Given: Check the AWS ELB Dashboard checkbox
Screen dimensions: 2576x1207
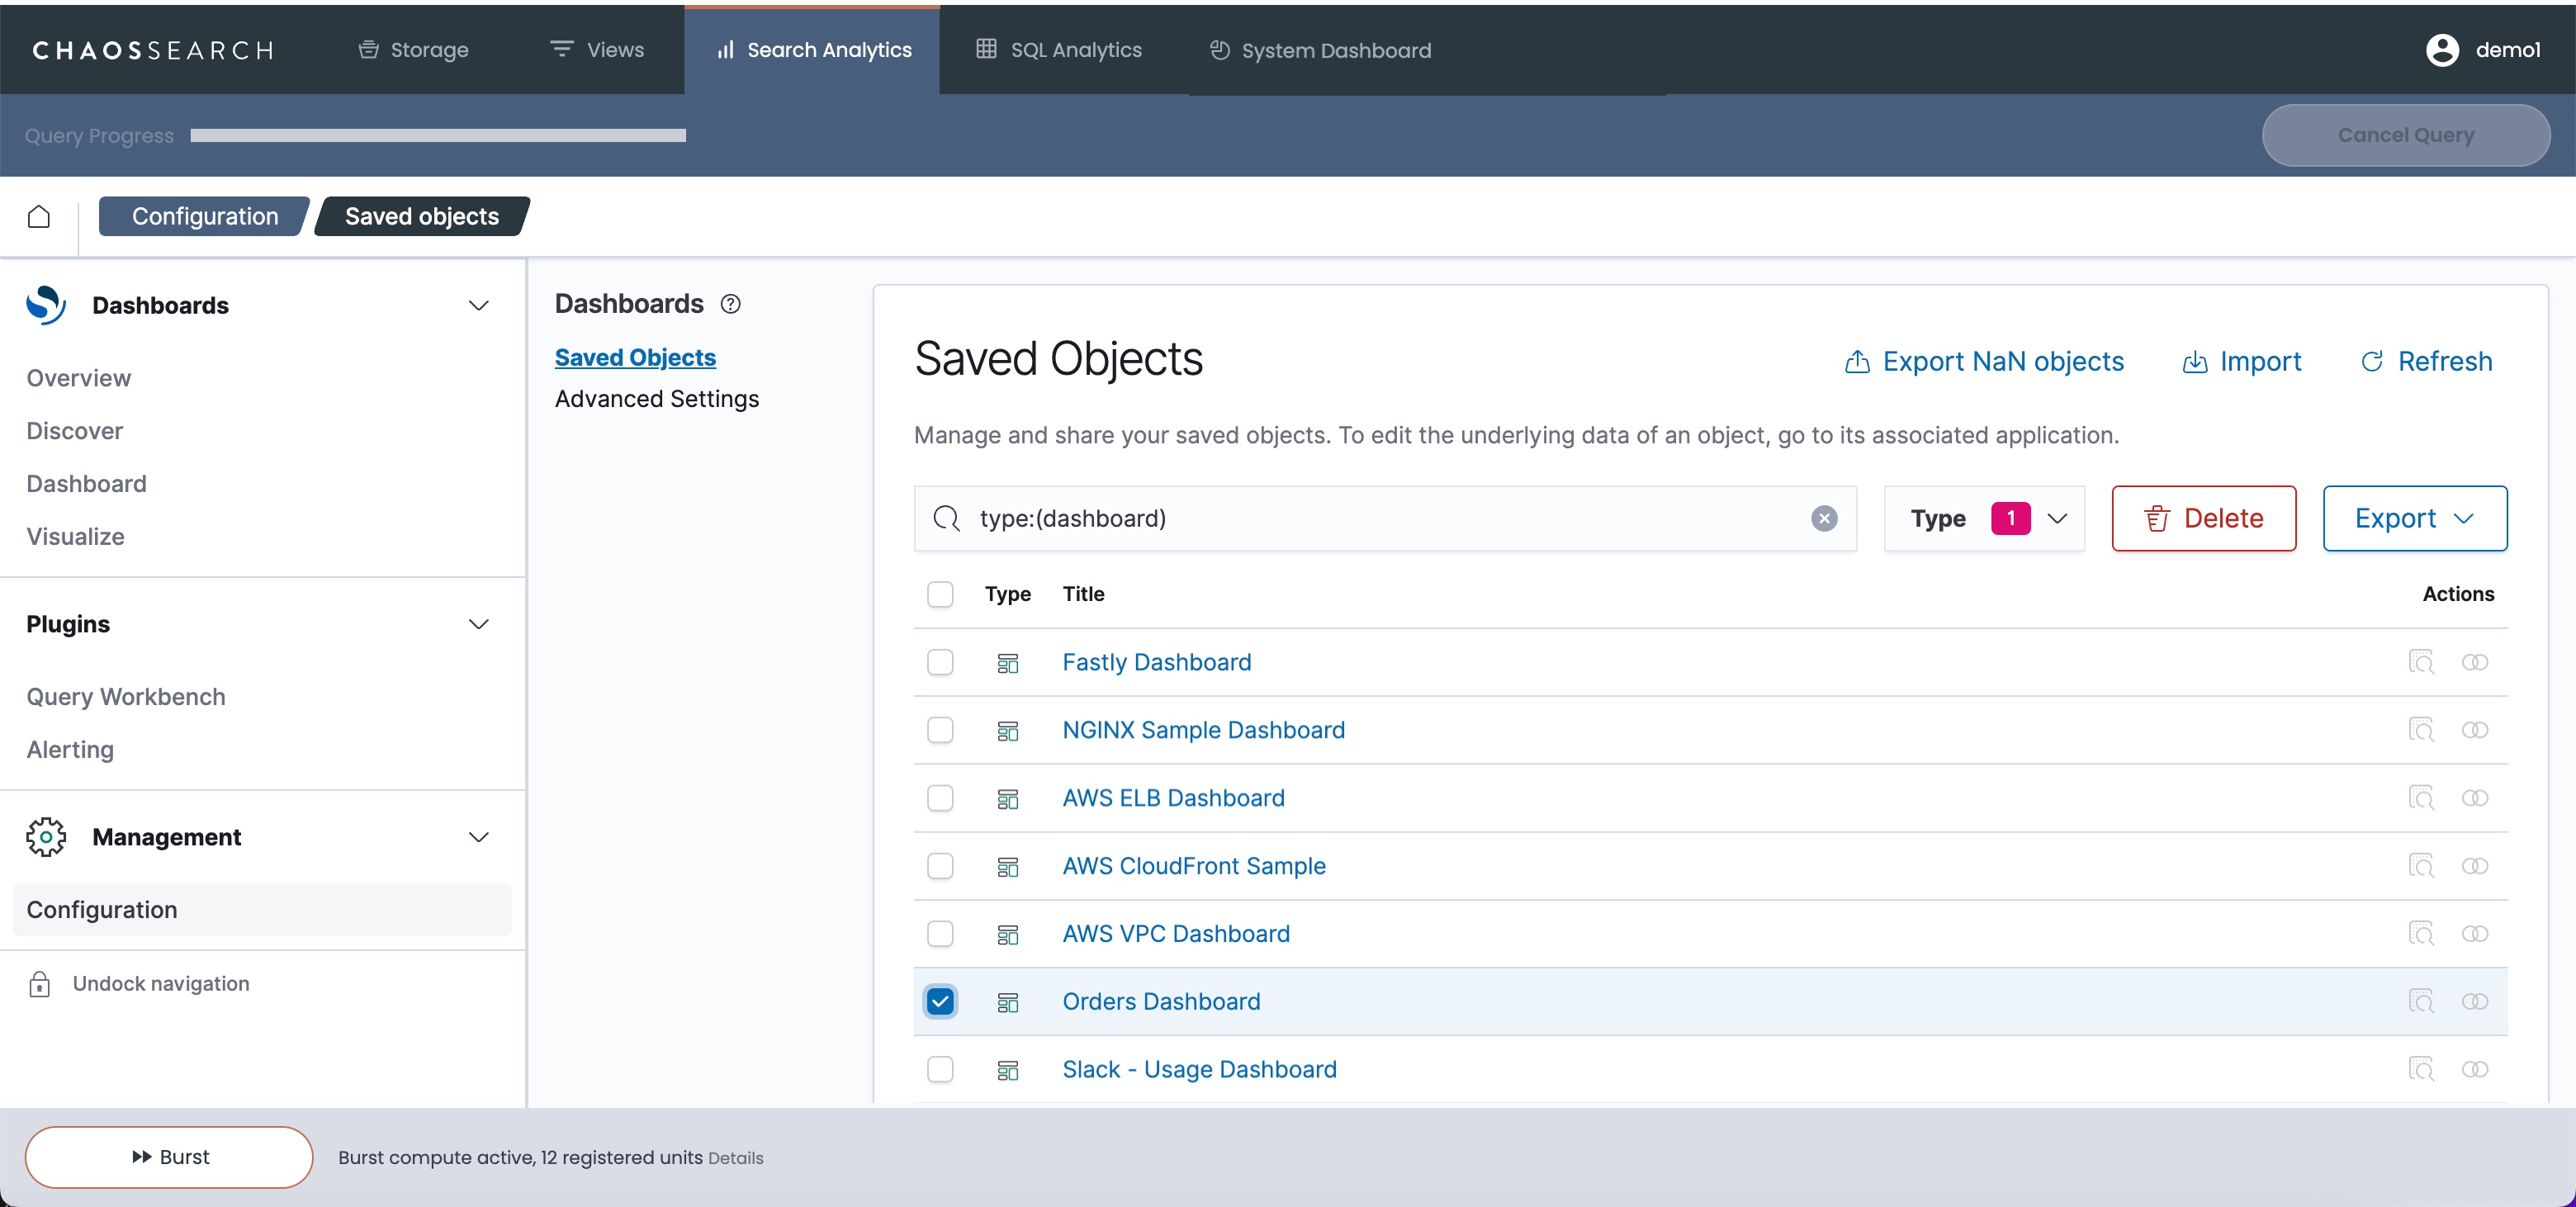Looking at the screenshot, I should 940,798.
